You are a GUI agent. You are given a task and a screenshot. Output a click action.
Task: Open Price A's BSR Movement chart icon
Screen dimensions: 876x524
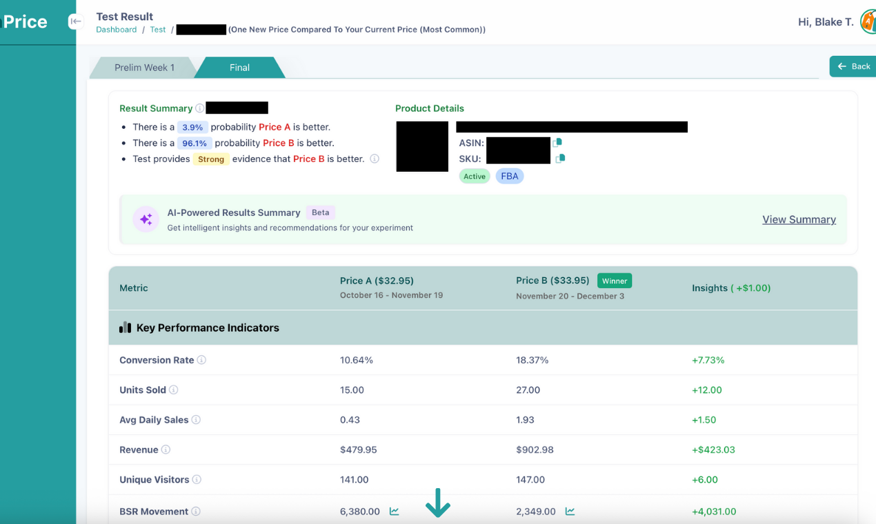coord(393,511)
